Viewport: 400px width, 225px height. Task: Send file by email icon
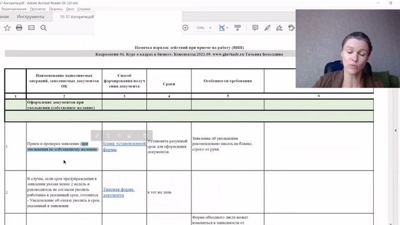(31, 27)
